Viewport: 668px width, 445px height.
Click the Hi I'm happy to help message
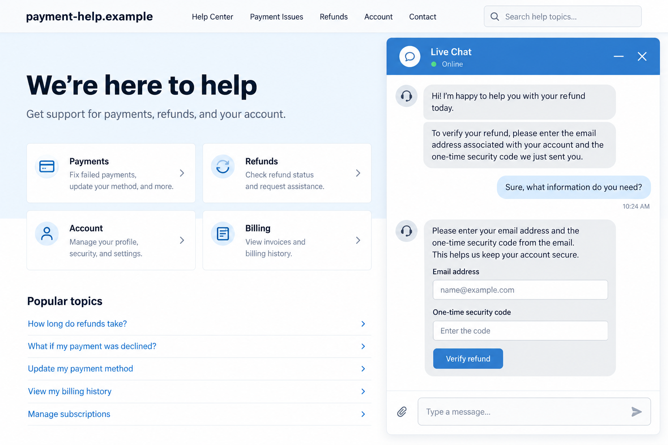coord(519,102)
